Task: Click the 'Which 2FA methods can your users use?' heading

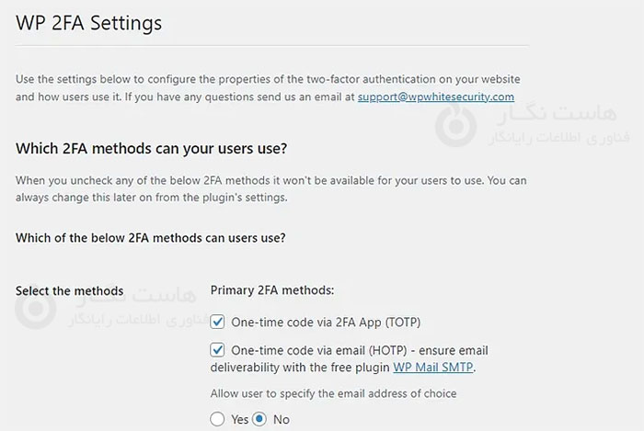Action: pyautogui.click(x=158, y=149)
